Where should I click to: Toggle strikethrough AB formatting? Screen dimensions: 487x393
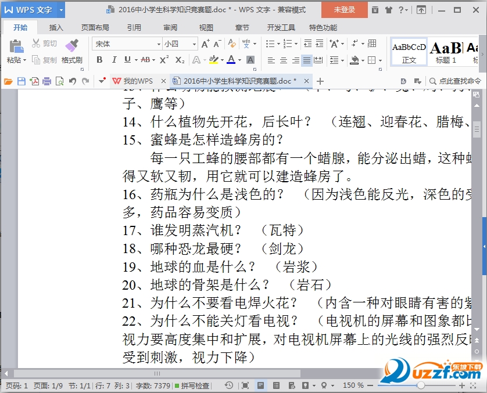(145, 60)
